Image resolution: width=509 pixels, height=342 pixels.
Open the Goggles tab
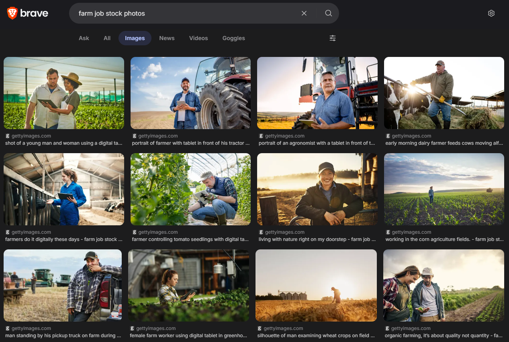tap(234, 38)
